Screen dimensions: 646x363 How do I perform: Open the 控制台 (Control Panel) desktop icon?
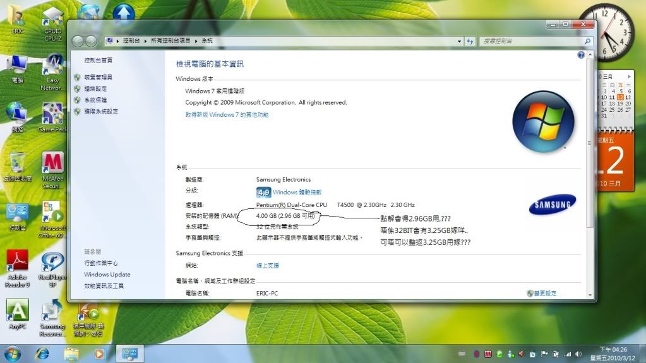tap(17, 217)
